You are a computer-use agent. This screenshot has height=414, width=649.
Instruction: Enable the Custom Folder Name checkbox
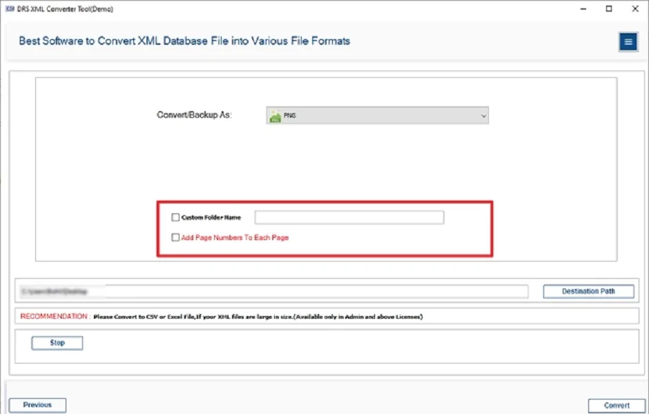[175, 217]
